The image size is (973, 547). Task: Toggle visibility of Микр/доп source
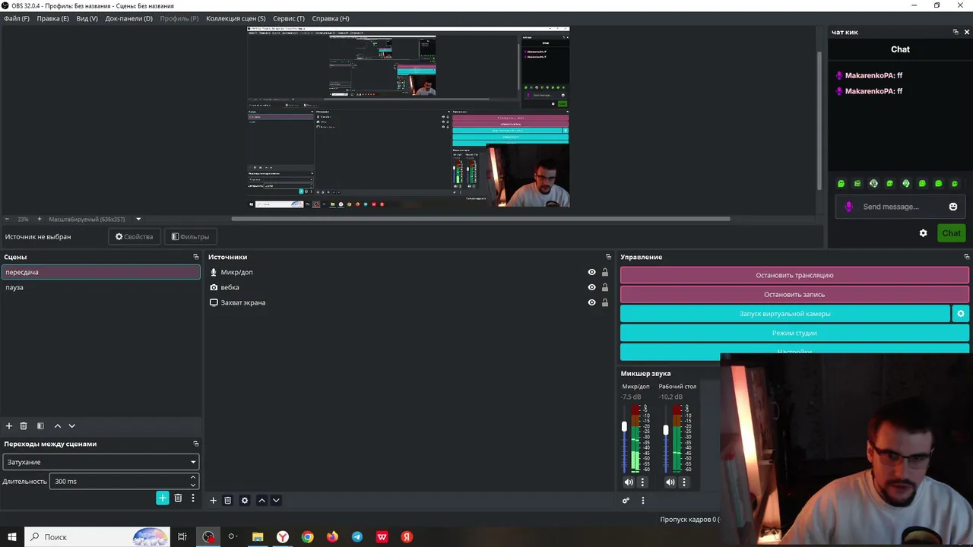click(591, 272)
